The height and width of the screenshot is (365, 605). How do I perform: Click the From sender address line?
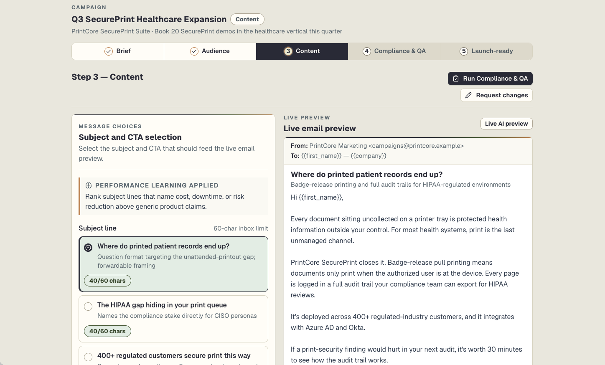tap(377, 146)
